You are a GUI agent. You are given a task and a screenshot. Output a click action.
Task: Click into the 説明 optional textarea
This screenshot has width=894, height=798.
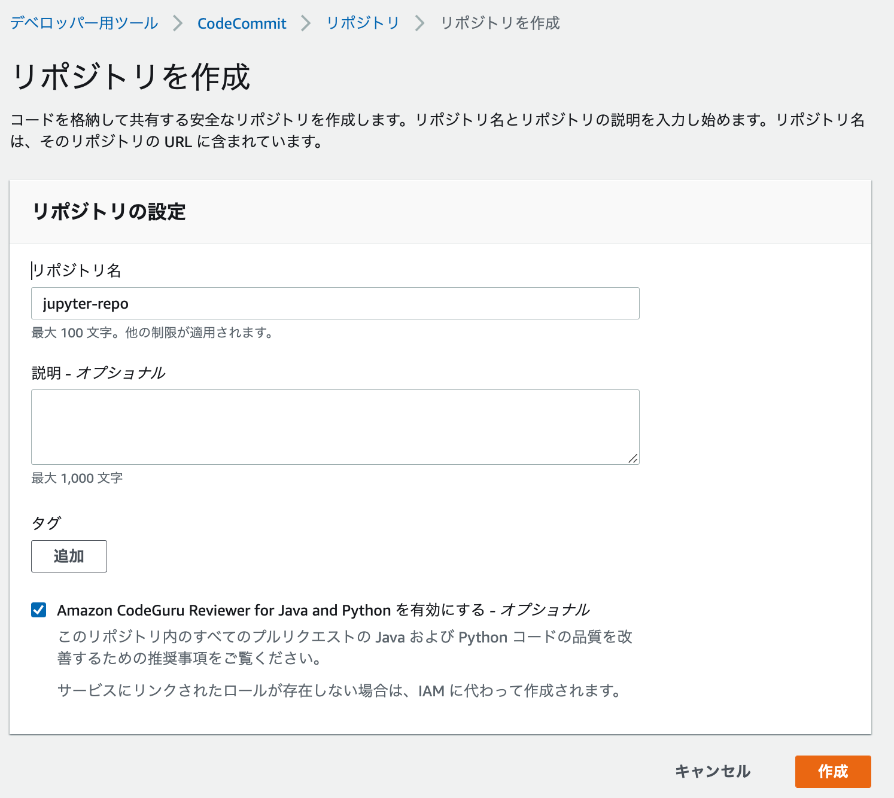(x=335, y=427)
